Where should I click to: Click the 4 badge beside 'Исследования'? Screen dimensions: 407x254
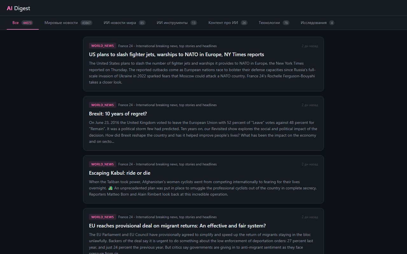coord(332,23)
